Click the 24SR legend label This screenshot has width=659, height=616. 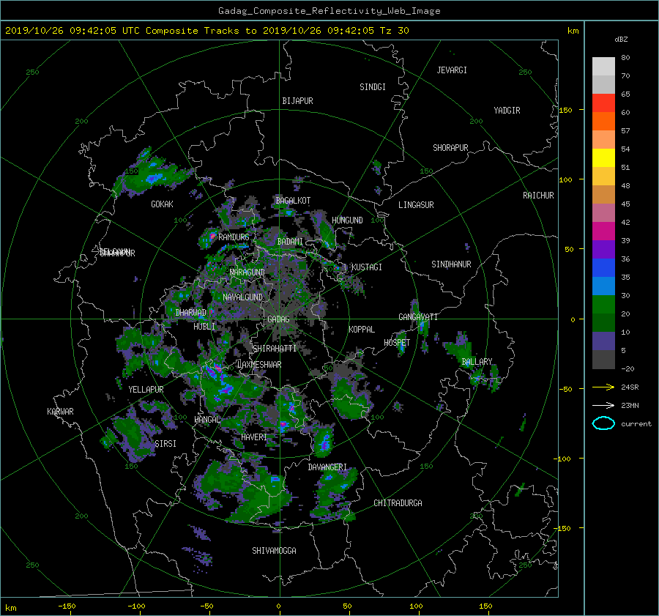tap(630, 387)
